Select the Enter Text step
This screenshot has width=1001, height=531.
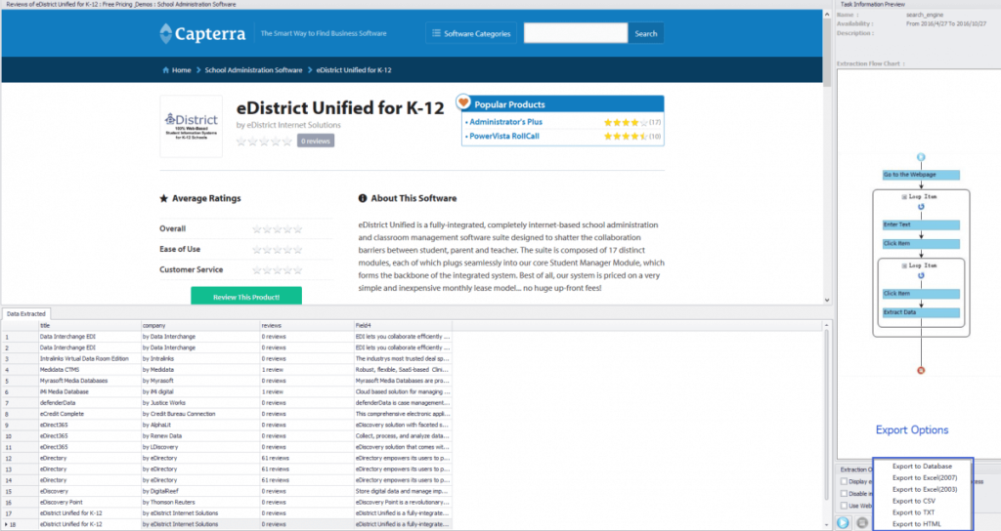coord(921,225)
